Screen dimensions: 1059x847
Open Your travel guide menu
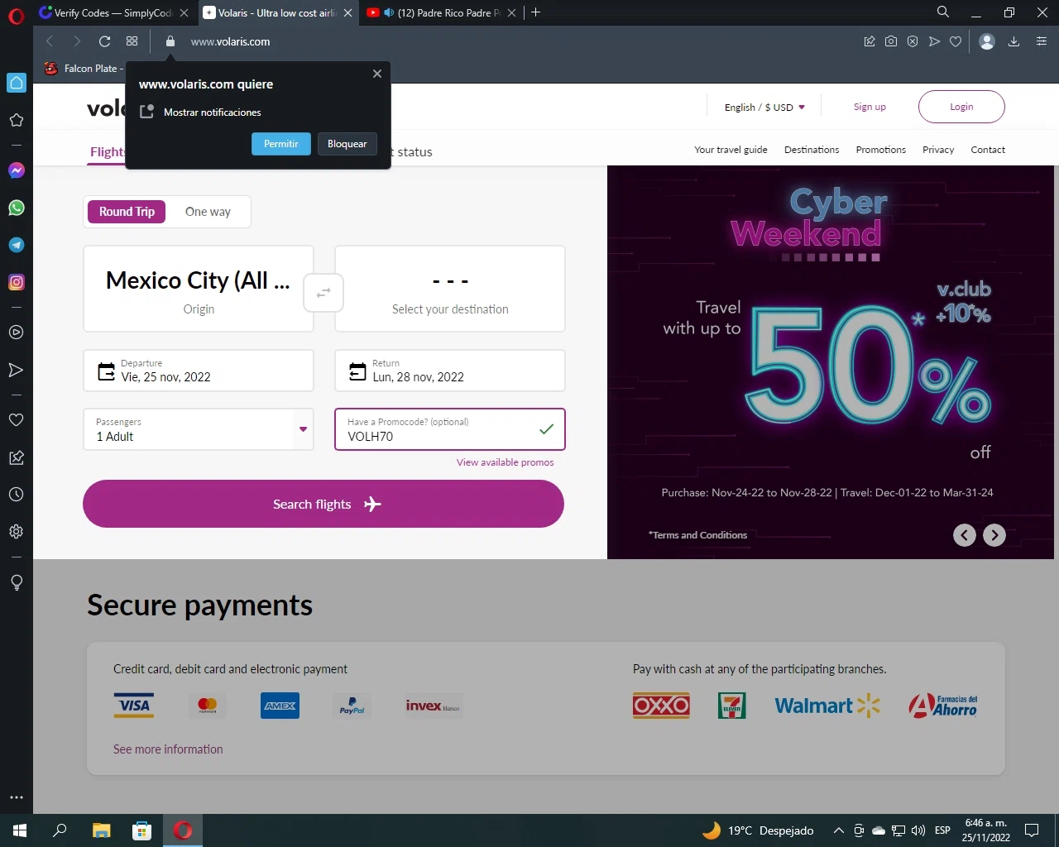tap(731, 150)
